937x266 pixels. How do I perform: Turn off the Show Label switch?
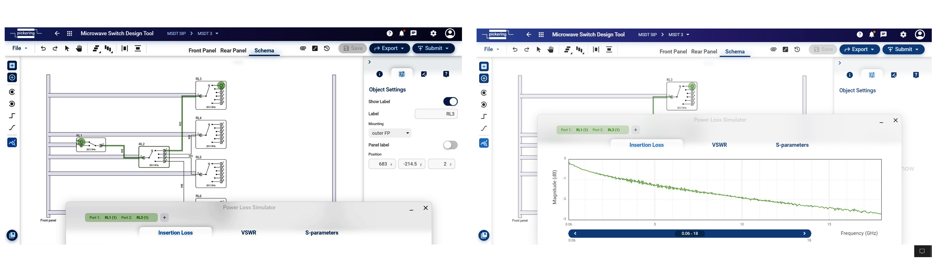pos(450,102)
